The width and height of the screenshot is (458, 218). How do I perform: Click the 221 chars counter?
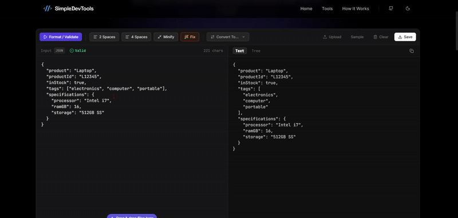pyautogui.click(x=213, y=50)
